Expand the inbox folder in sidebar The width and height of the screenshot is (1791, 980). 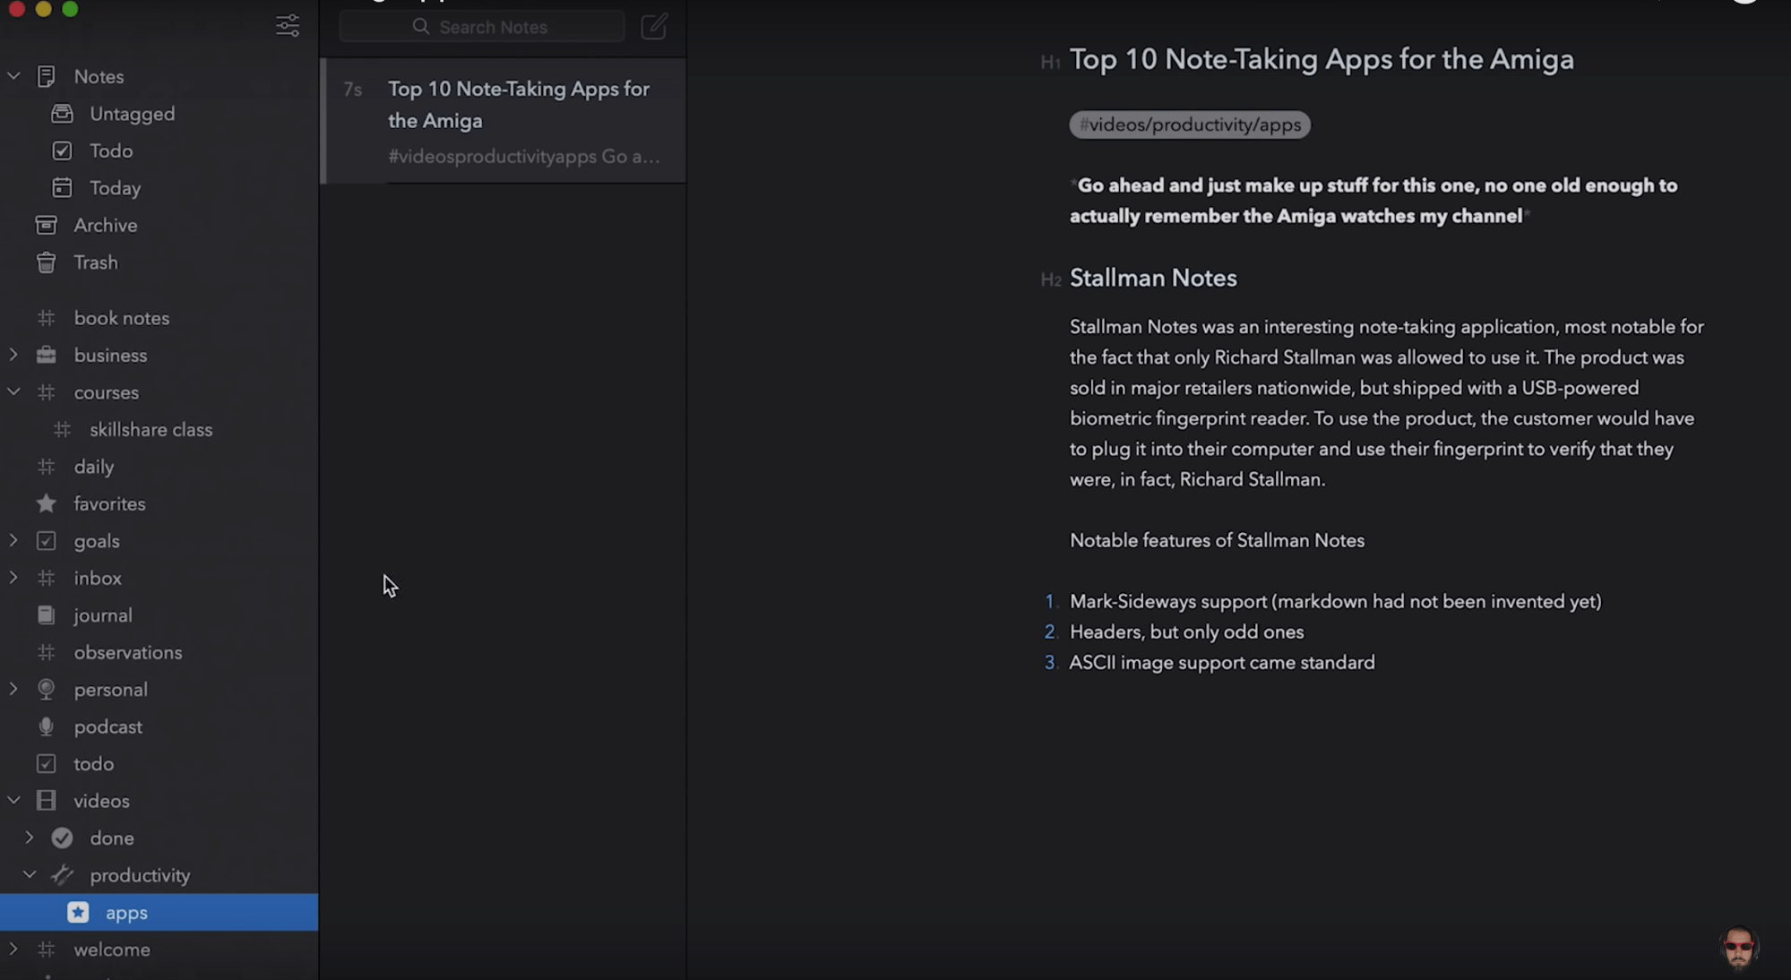coord(13,577)
